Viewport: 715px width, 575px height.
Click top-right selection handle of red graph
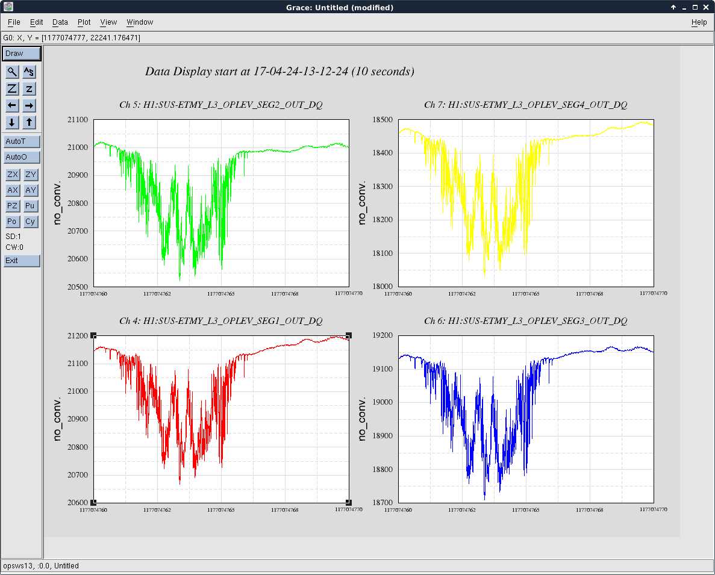pos(349,335)
